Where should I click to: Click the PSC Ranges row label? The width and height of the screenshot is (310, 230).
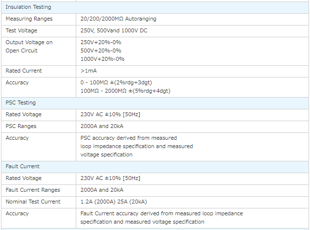click(x=21, y=126)
